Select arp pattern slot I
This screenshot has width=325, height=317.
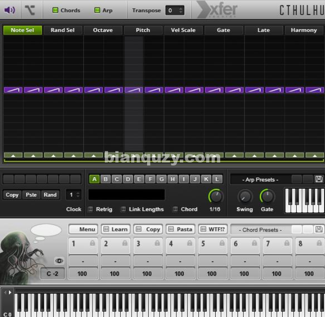coord(184,179)
